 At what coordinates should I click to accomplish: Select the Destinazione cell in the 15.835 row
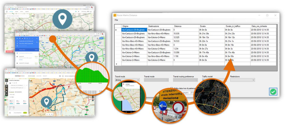(x=160, y=34)
